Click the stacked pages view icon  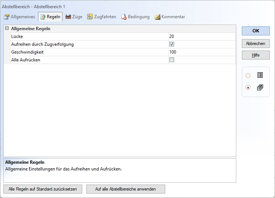coord(260,88)
